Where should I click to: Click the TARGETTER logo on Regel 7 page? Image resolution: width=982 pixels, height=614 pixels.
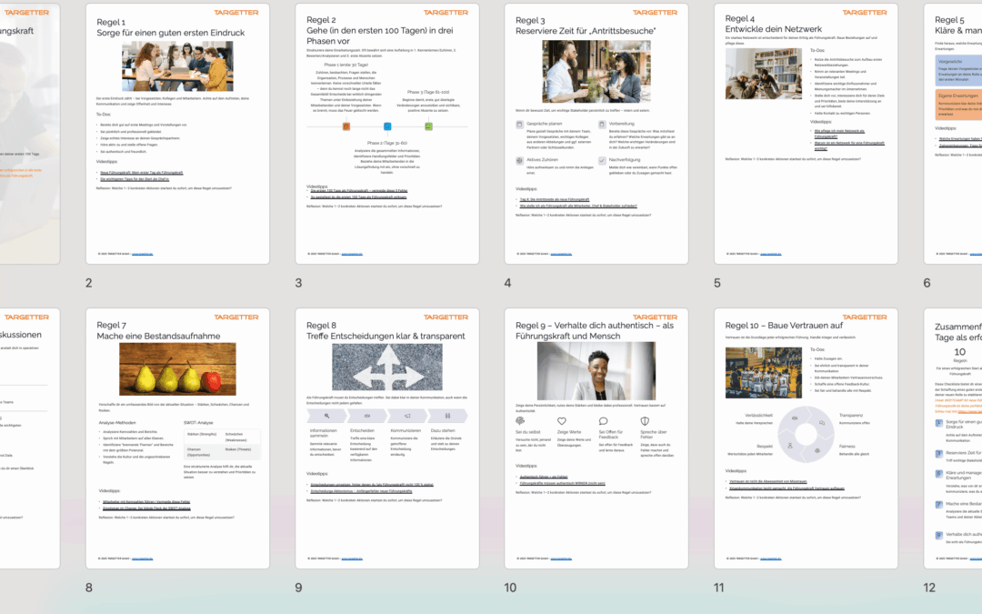pyautogui.click(x=236, y=317)
